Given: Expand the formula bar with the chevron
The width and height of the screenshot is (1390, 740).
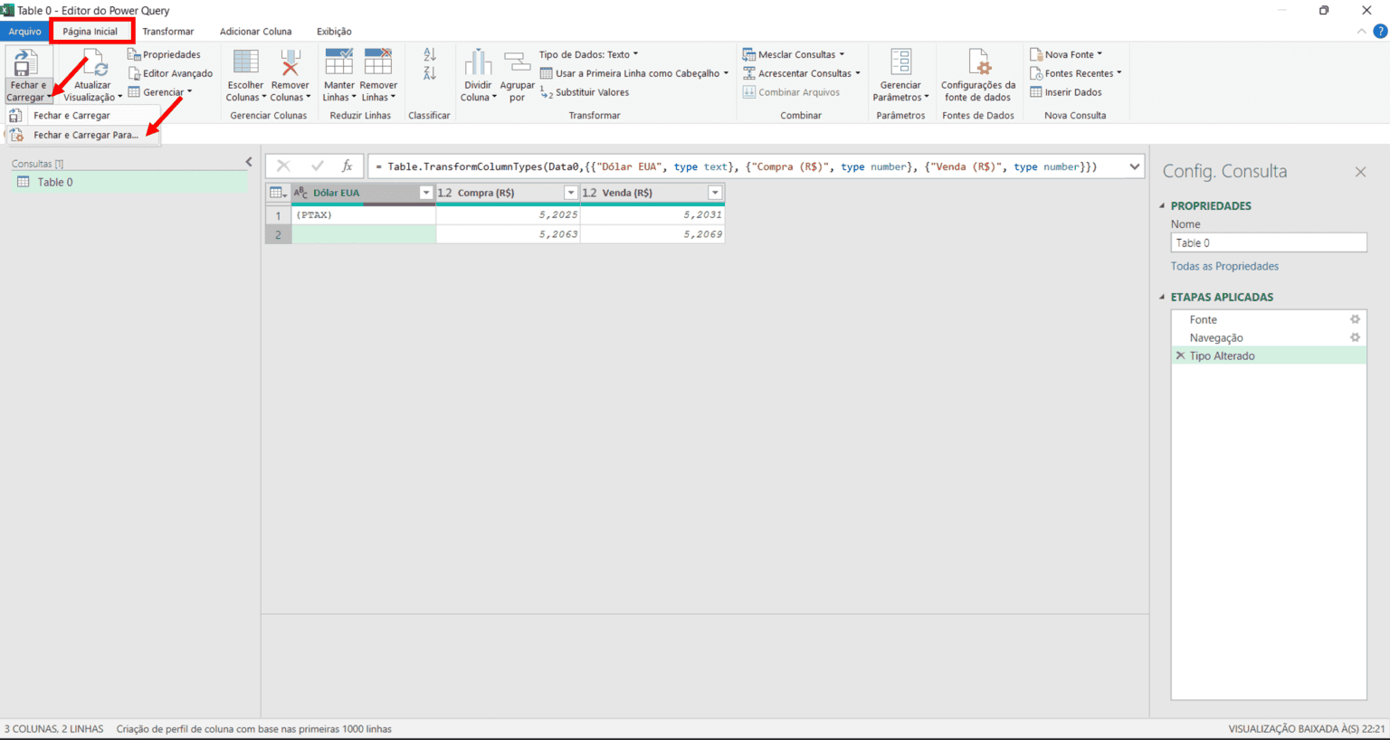Looking at the screenshot, I should click(x=1134, y=166).
